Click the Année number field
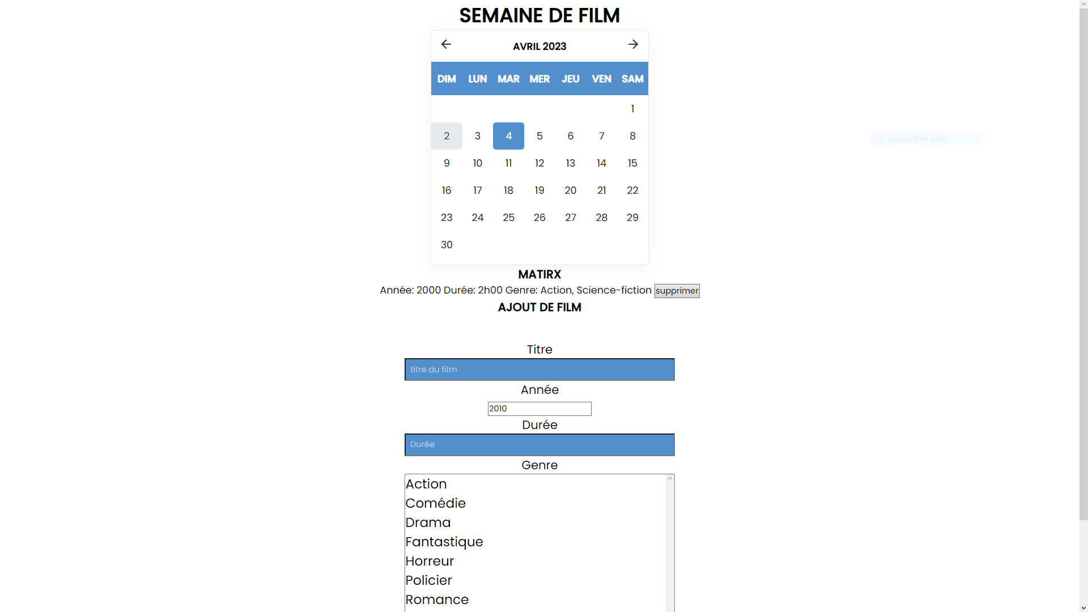Image resolution: width=1088 pixels, height=612 pixels. coord(539,409)
